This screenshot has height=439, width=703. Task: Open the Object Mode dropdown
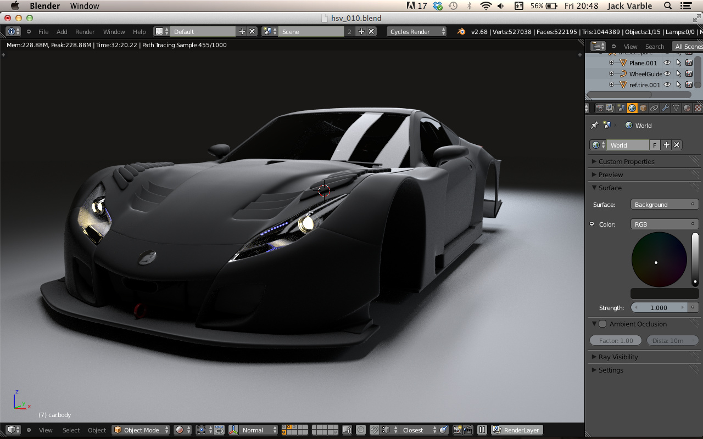click(141, 430)
